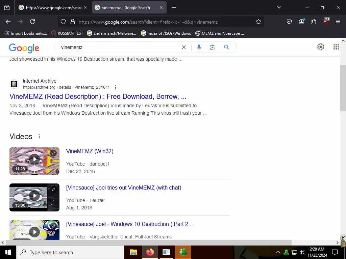The width and height of the screenshot is (346, 259).
Task: Bookmark this page with the star
Action: tap(258, 22)
